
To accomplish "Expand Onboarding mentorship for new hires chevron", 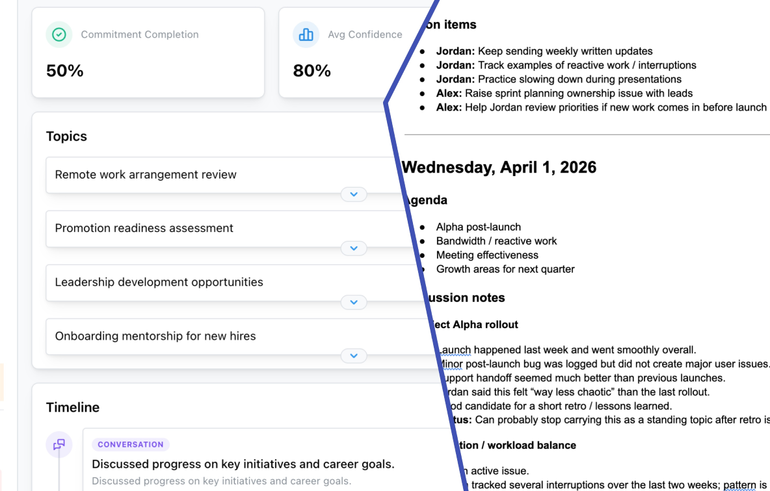I will [354, 356].
